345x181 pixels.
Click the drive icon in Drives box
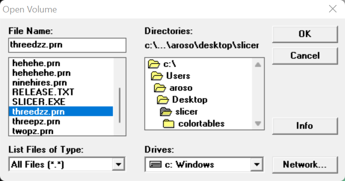(156, 164)
